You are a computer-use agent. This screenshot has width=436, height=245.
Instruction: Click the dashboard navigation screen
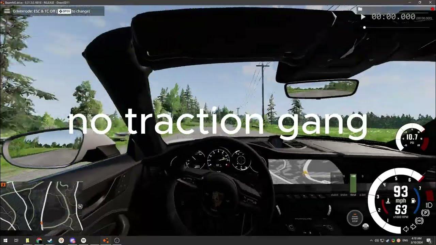point(304,171)
